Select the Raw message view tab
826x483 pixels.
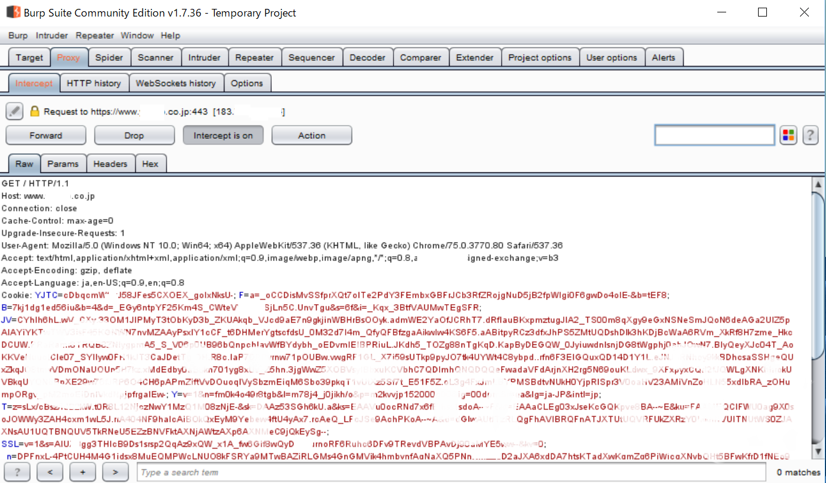(x=24, y=164)
